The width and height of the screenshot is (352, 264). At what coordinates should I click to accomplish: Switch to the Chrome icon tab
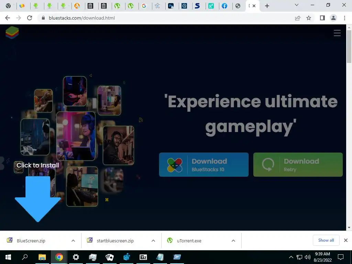pos(8,6)
